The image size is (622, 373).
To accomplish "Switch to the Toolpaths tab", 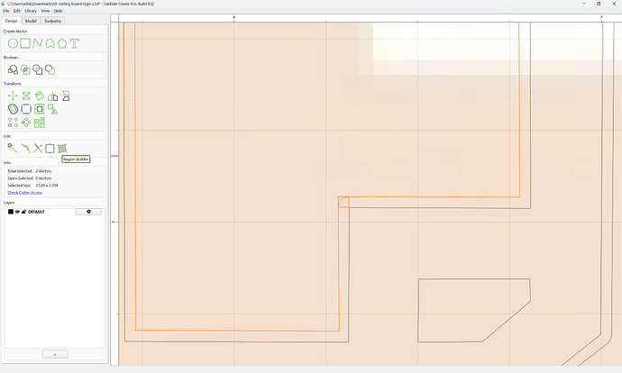I will click(52, 21).
